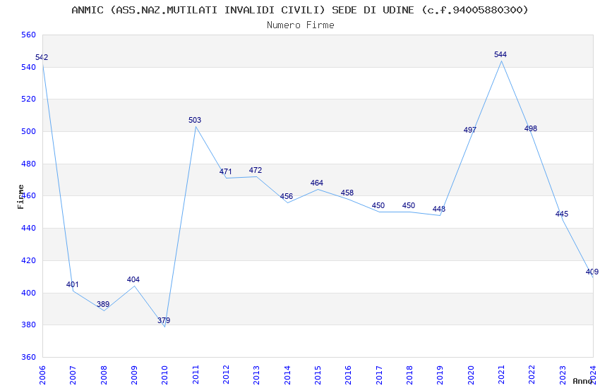Click x-axis year 2015
600x388 pixels.
point(318,375)
